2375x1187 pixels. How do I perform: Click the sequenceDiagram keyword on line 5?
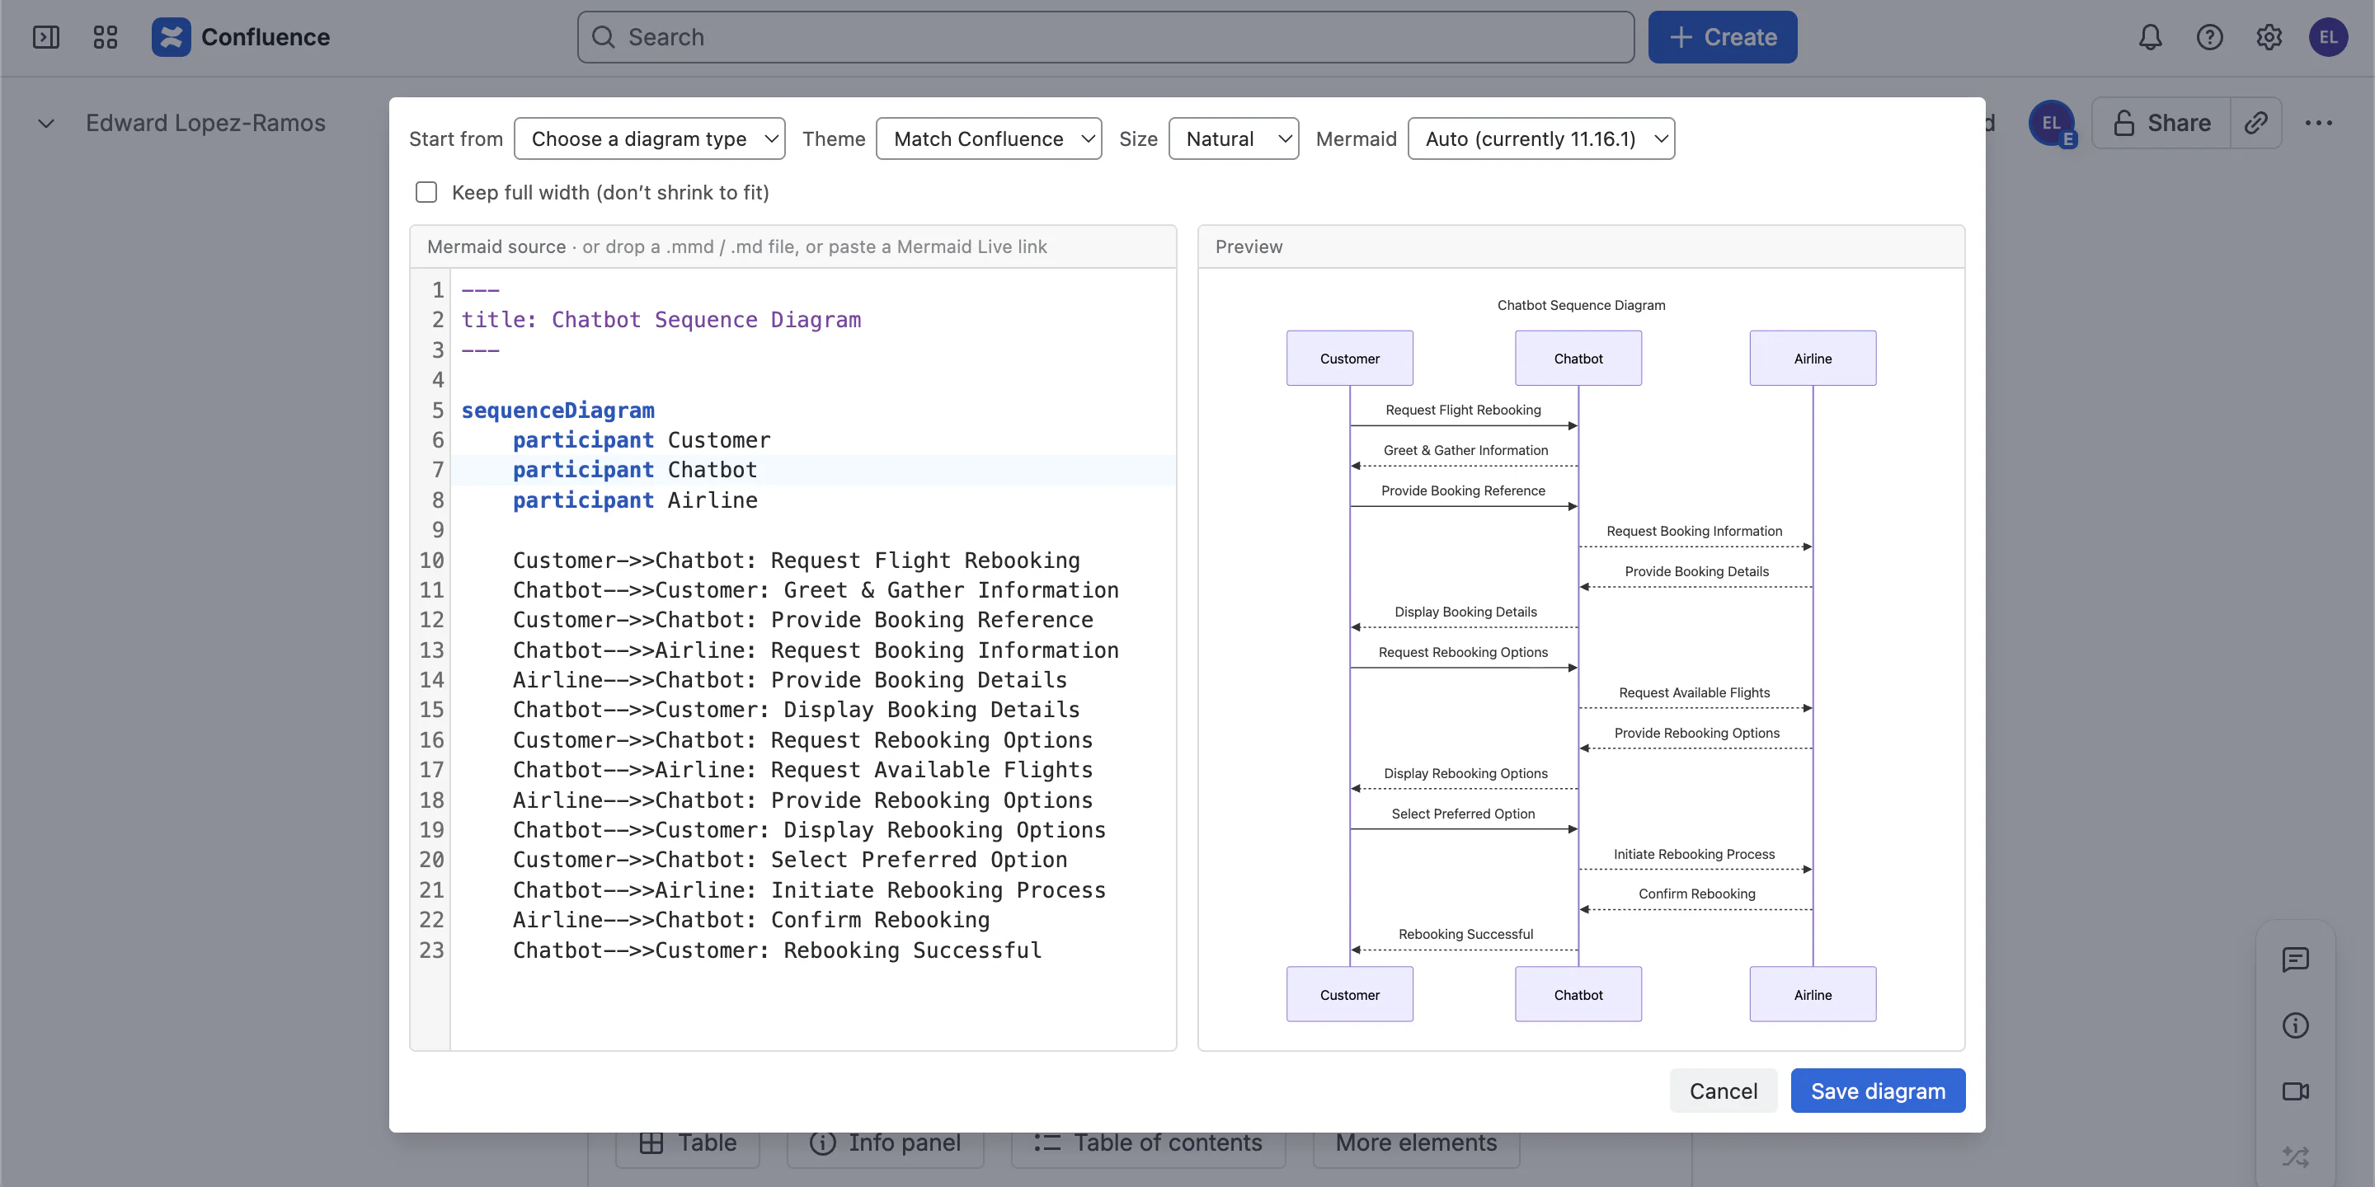(557, 411)
